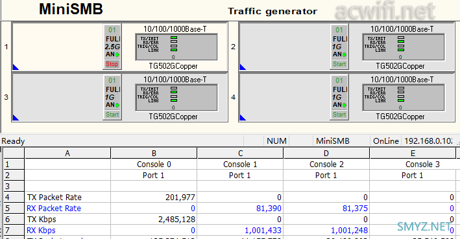Image resolution: width=460 pixels, height=239 pixels.
Task: Click blue corner triangle of card 3
Action: tap(16, 118)
